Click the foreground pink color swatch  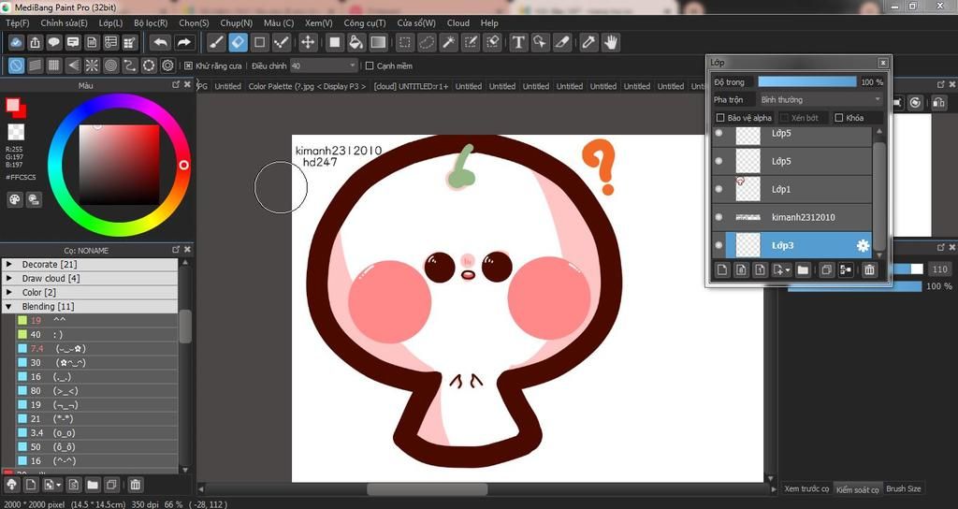pos(12,105)
